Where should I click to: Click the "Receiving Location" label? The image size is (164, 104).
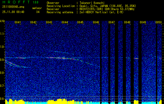pos(61,6)
